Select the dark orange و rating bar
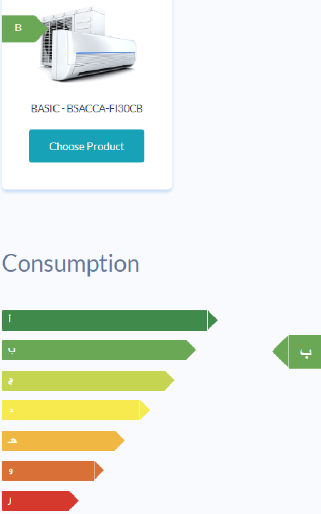This screenshot has width=321, height=514. click(x=52, y=470)
